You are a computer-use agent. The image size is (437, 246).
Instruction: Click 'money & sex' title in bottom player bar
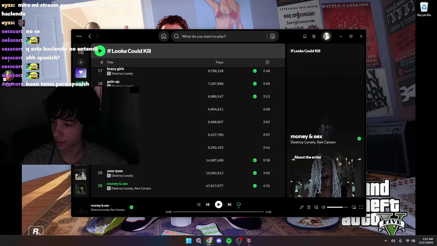tap(100, 205)
